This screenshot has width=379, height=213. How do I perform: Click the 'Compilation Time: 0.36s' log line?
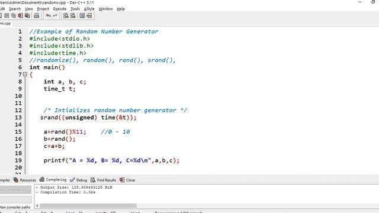[x=66, y=192]
